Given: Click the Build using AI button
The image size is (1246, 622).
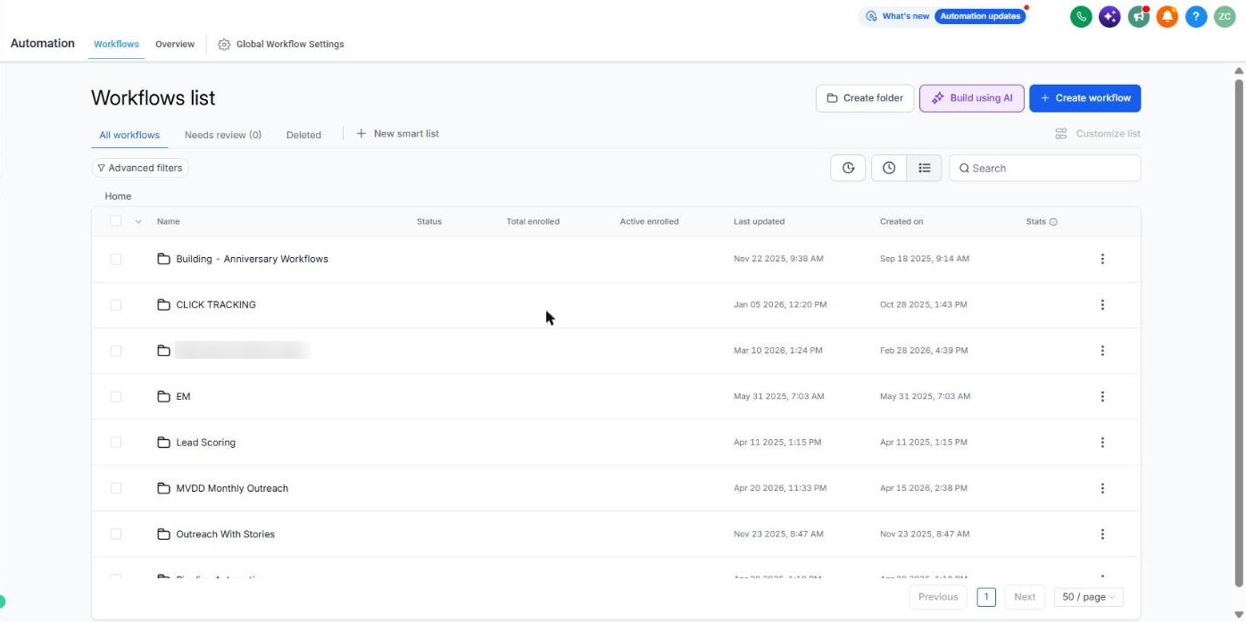Looking at the screenshot, I should point(972,98).
